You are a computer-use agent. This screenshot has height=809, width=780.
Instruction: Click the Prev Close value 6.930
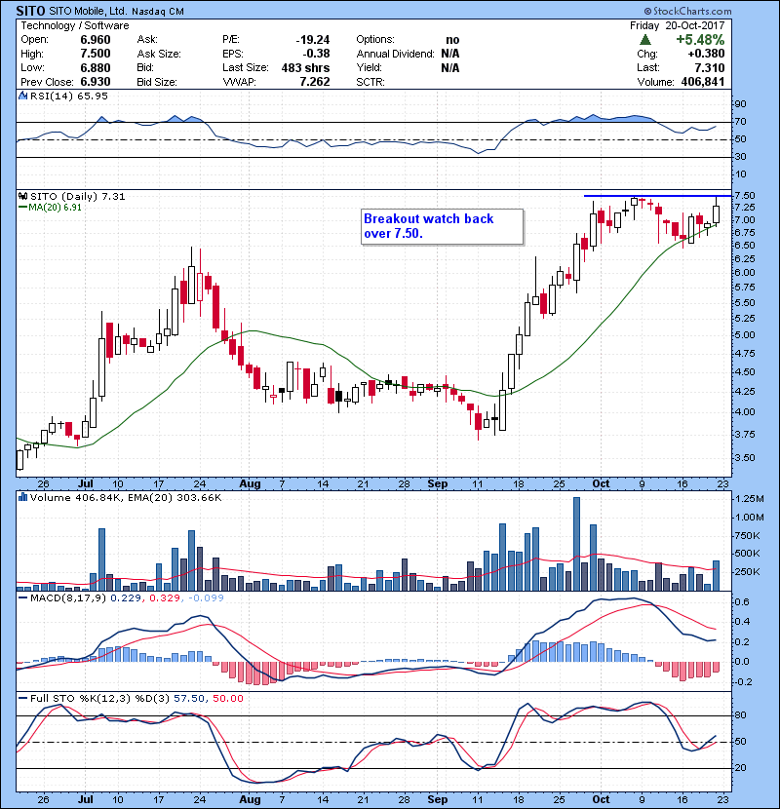point(96,82)
